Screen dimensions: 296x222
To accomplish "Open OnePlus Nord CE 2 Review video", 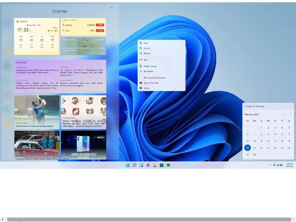I will [84, 145].
